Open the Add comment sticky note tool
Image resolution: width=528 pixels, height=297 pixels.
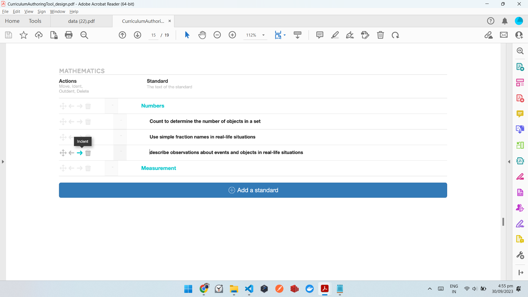pyautogui.click(x=320, y=35)
